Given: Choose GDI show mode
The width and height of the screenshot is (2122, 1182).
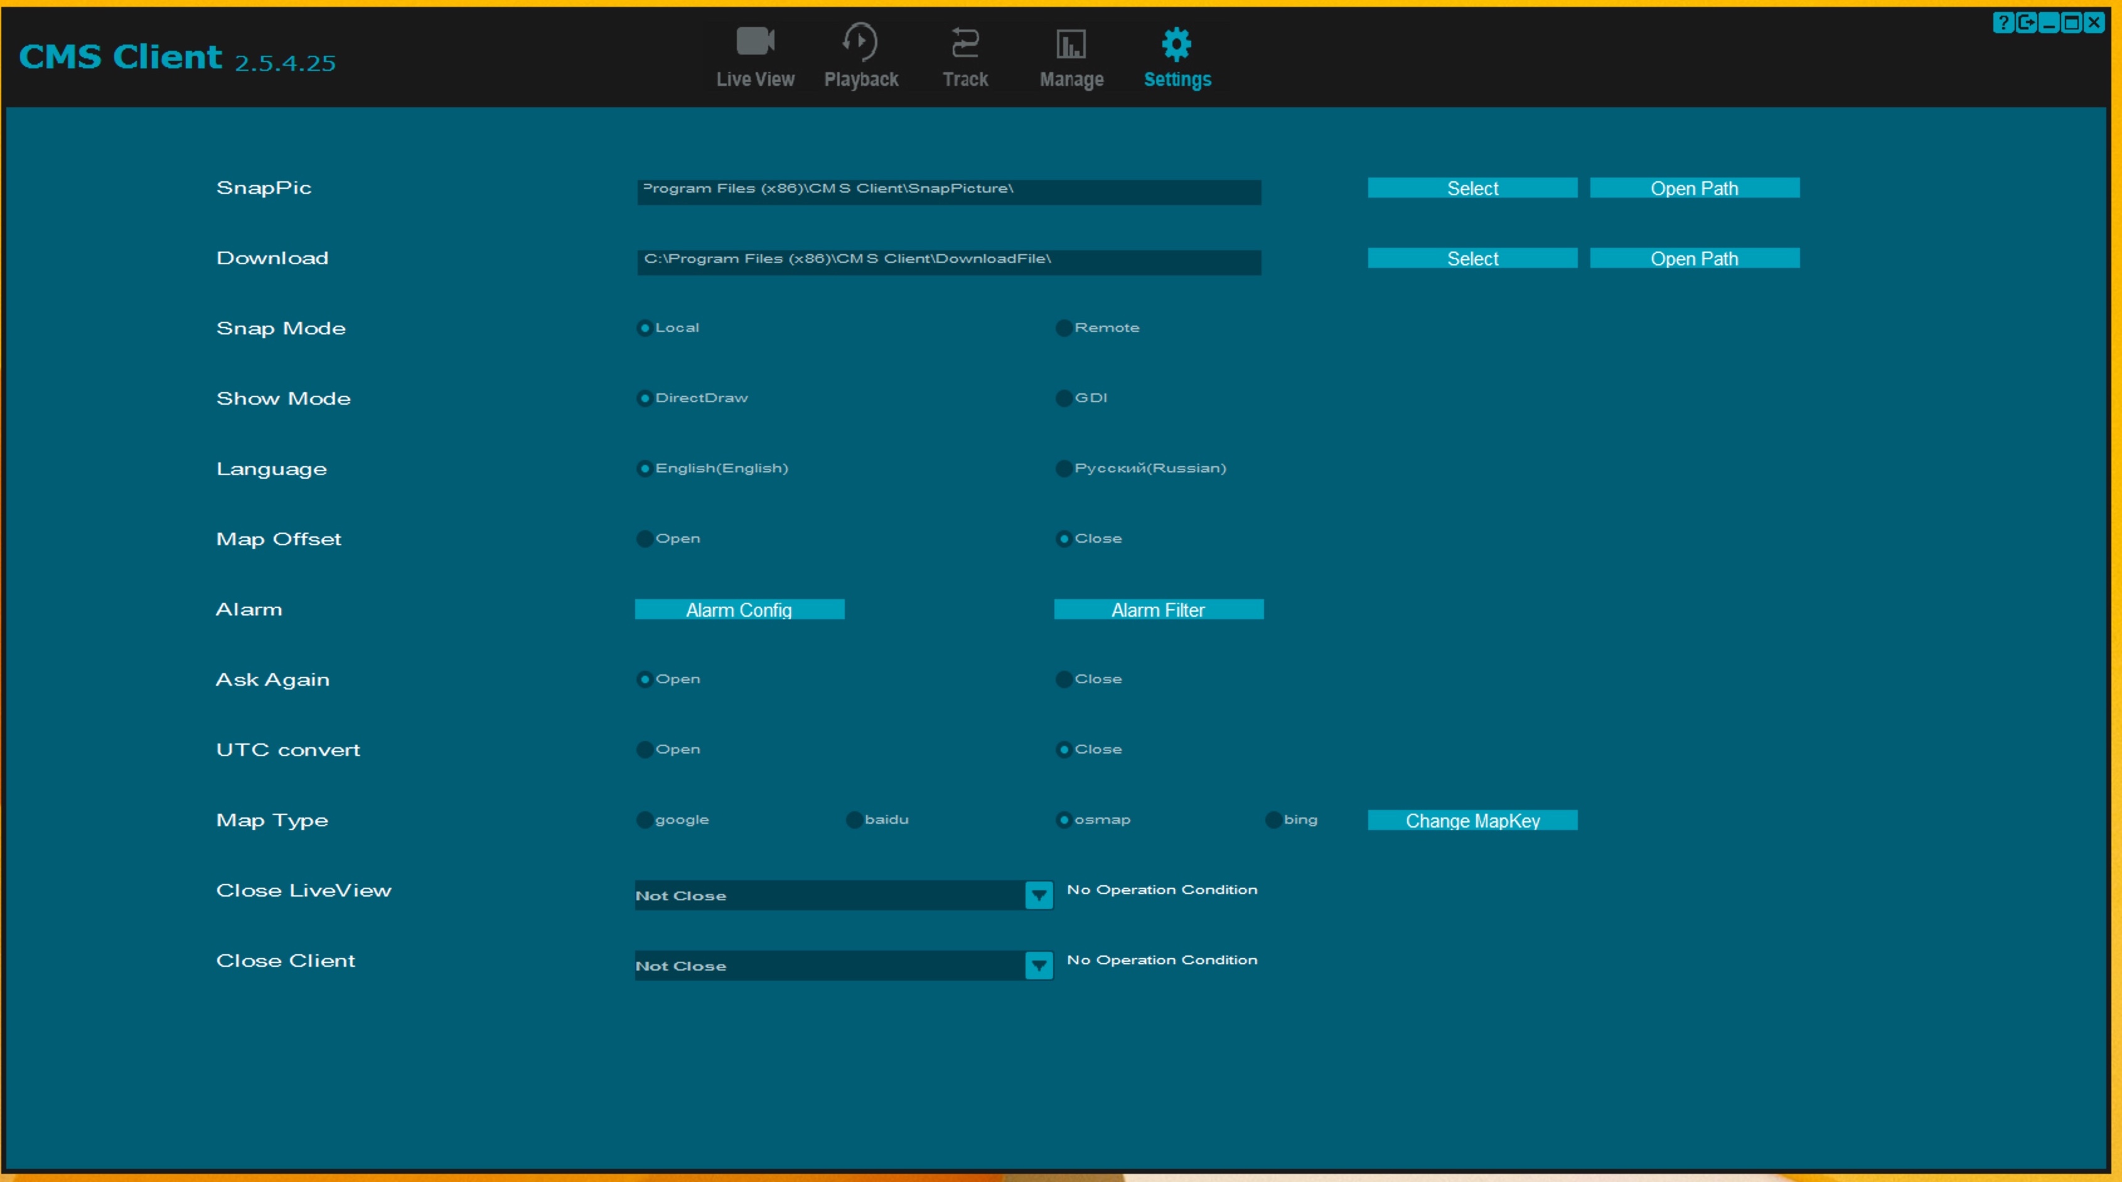Looking at the screenshot, I should (x=1063, y=398).
